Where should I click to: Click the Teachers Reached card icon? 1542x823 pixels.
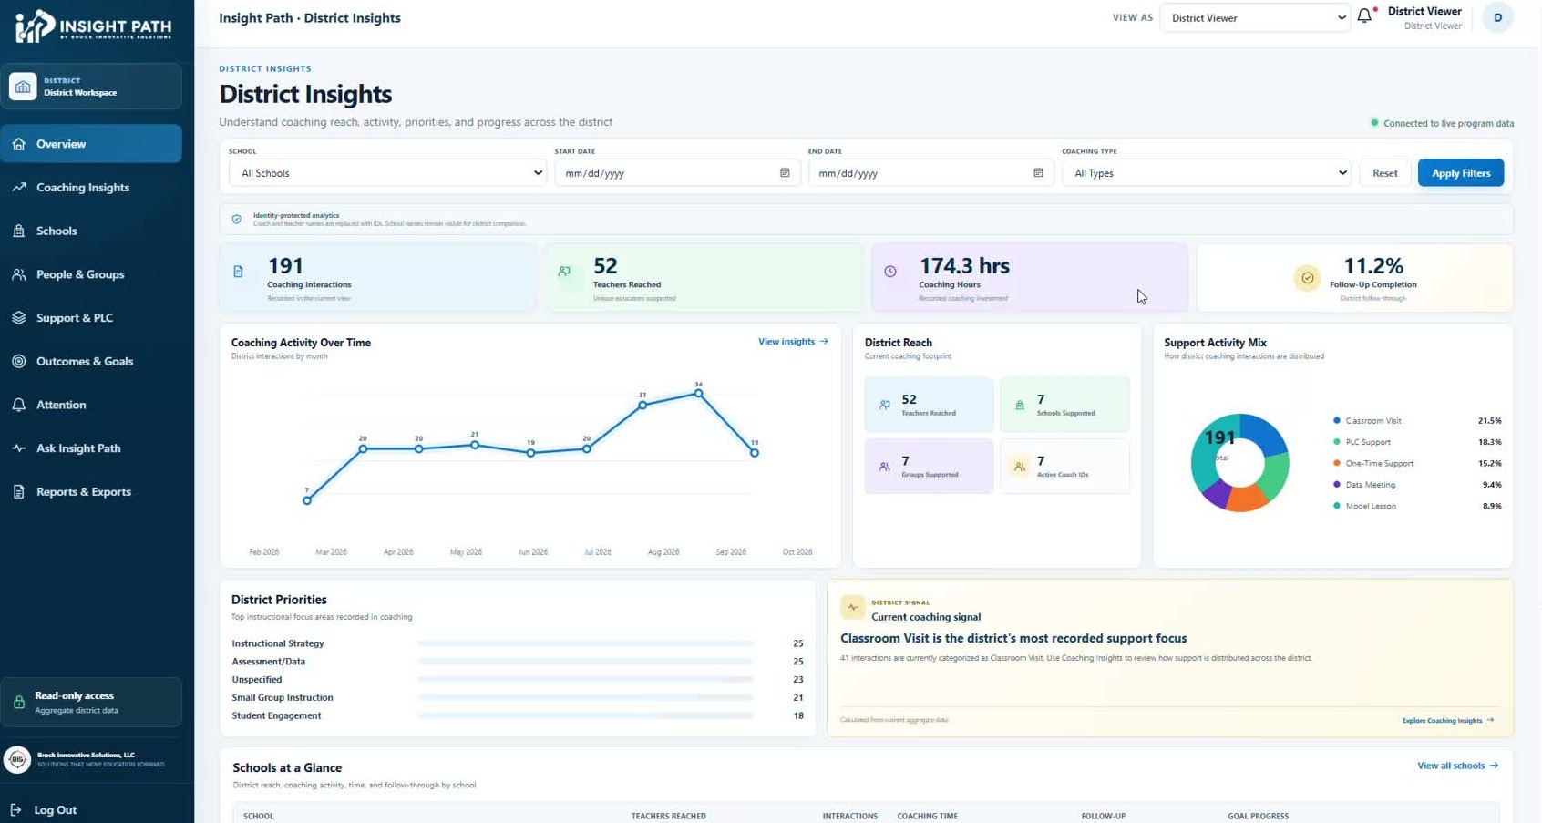click(x=565, y=272)
